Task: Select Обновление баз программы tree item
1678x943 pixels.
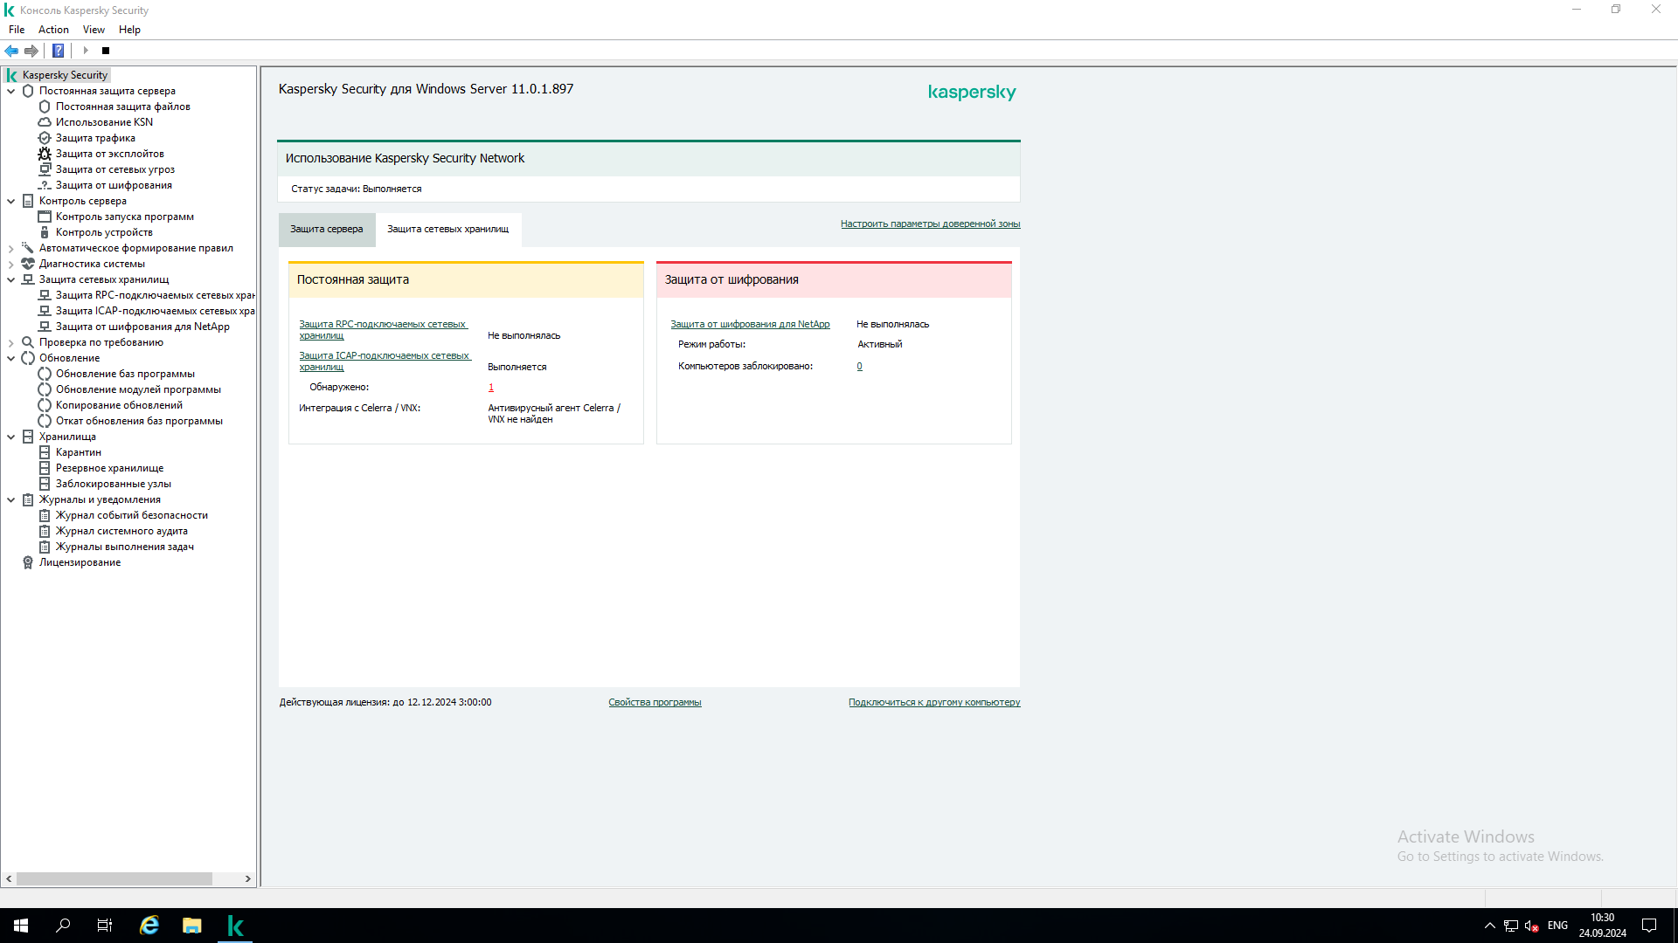Action: coord(125,374)
